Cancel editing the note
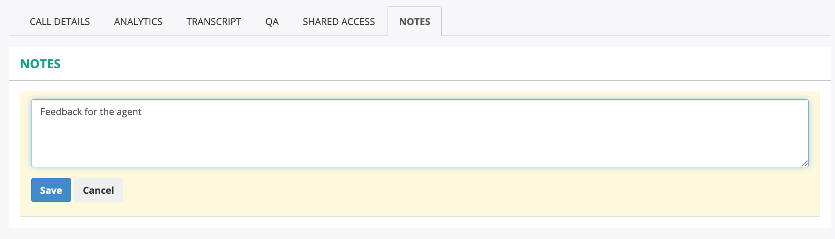 pyautogui.click(x=98, y=190)
